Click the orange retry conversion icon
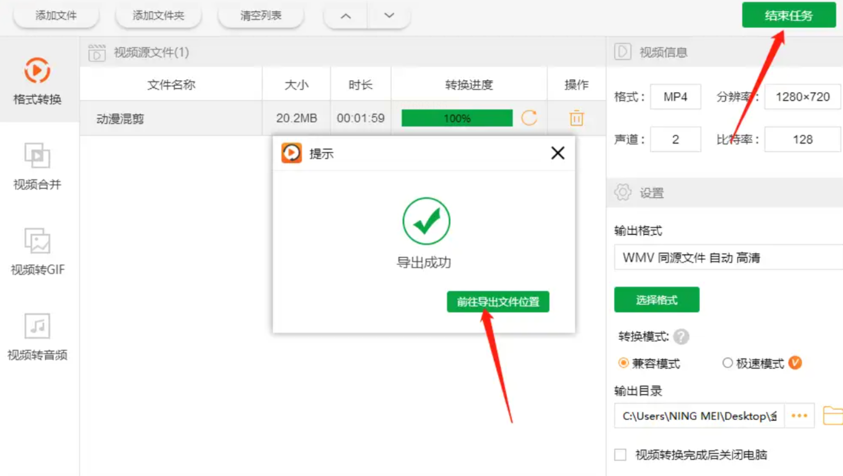This screenshot has width=843, height=476. tap(529, 118)
